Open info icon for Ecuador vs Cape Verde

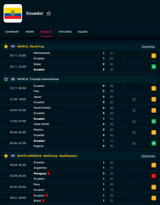click(x=134, y=121)
